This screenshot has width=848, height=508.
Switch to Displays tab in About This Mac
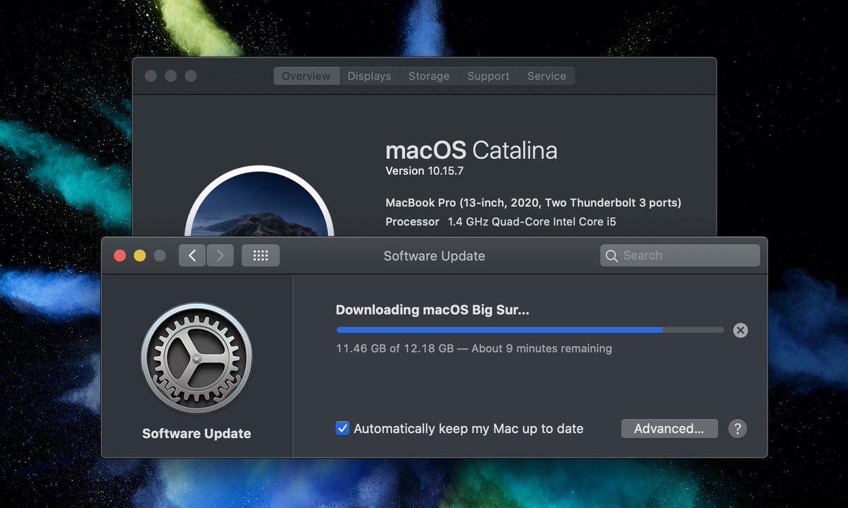tap(369, 76)
